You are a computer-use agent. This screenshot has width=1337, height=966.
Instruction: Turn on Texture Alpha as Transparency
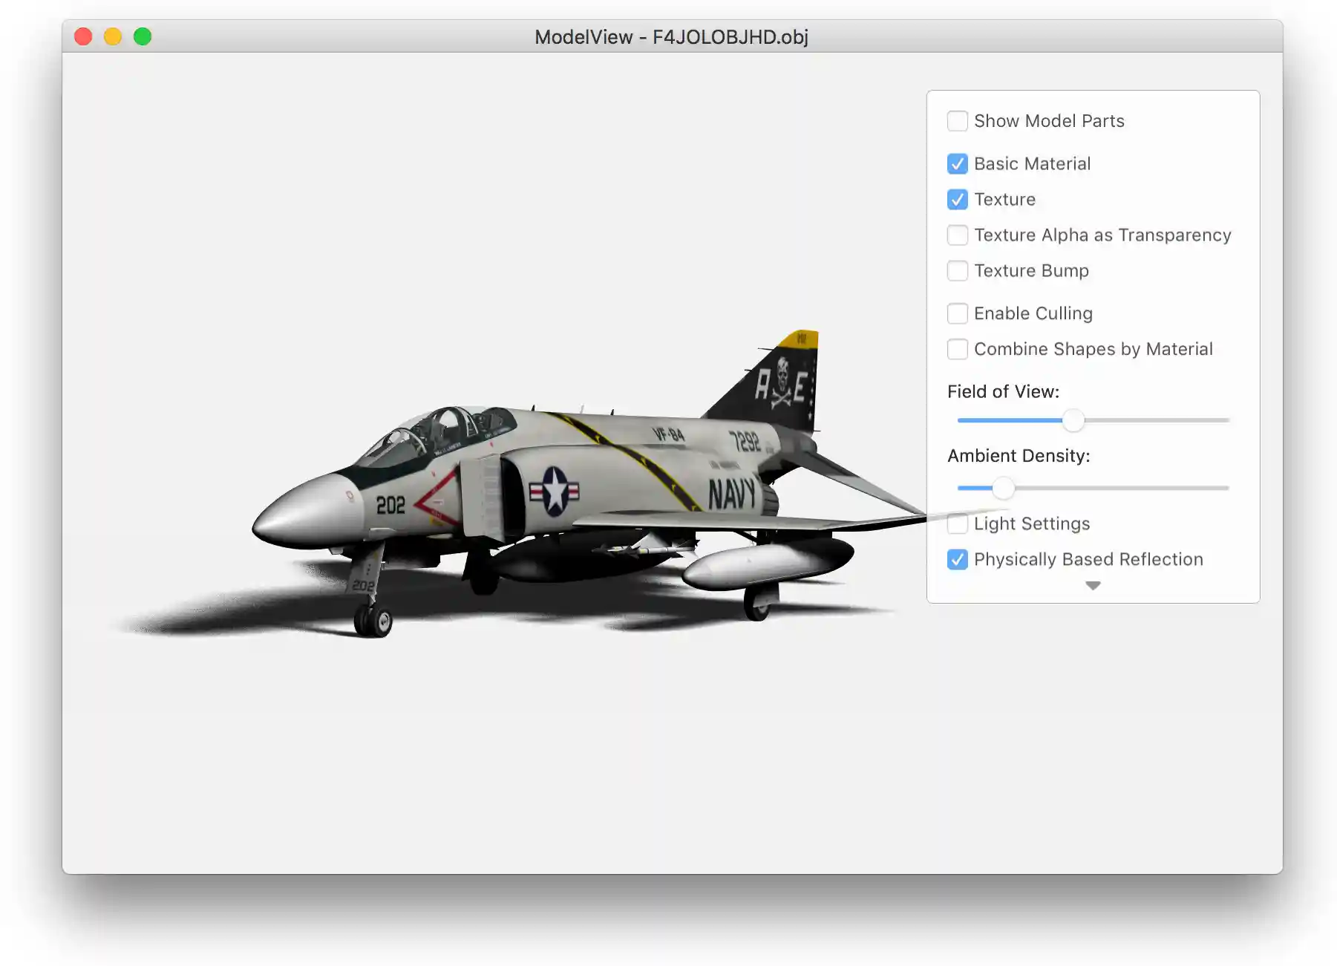pyautogui.click(x=957, y=235)
